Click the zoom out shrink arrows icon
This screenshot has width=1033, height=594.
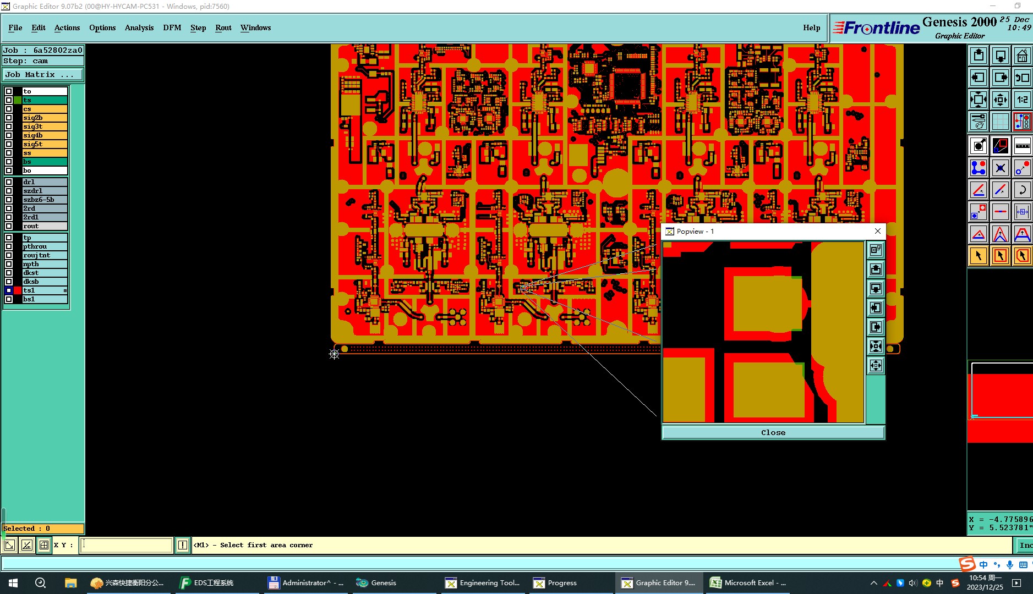pos(1001,100)
